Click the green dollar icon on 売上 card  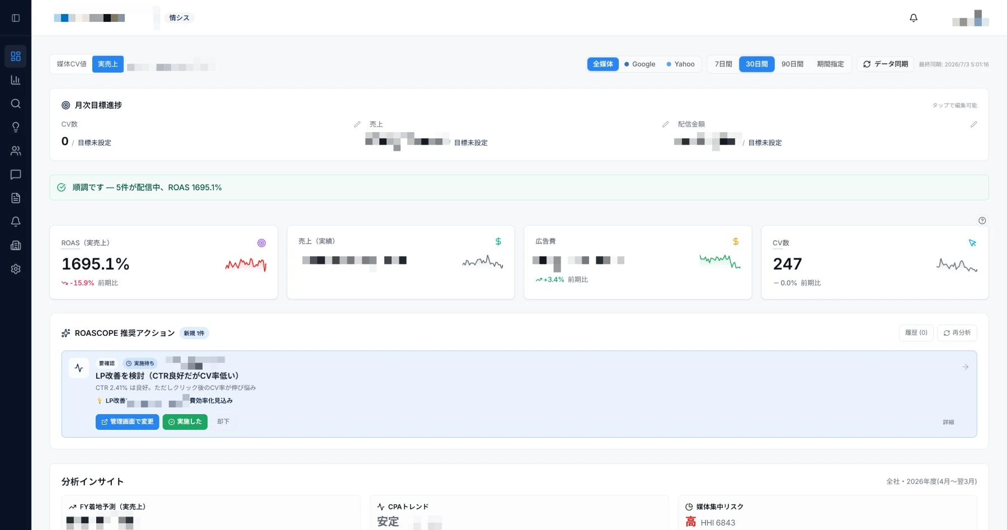coord(498,241)
